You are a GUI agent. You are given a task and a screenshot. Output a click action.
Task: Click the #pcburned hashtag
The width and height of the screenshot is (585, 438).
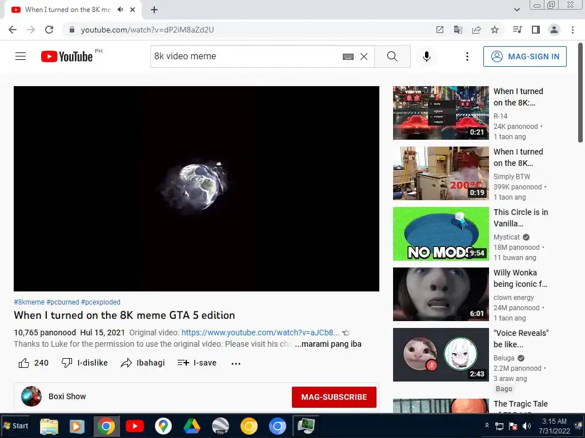click(x=63, y=302)
